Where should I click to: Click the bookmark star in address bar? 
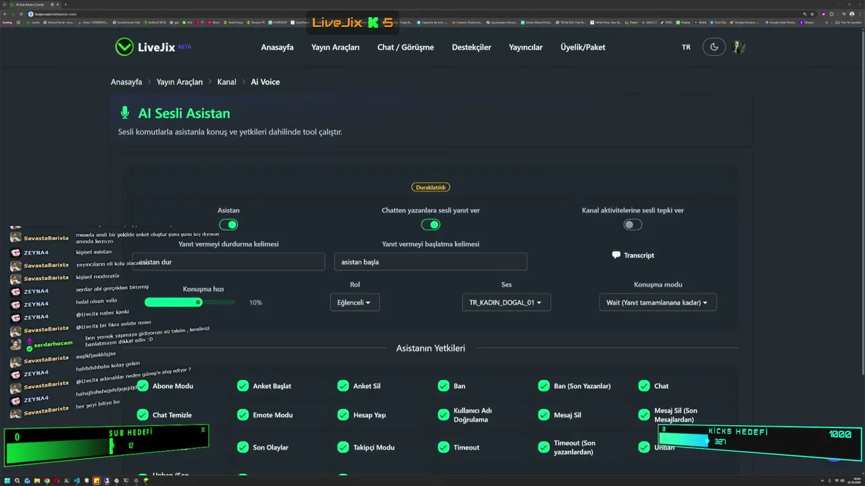(x=813, y=13)
